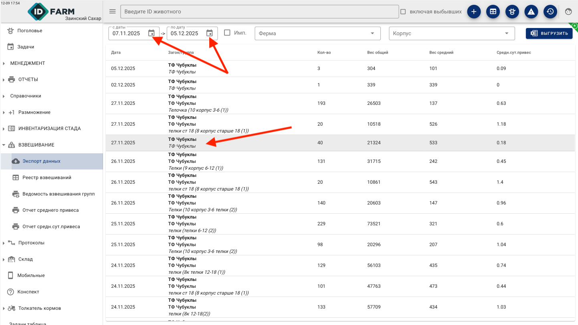Click the total weight value 304
Image resolution: width=578 pixels, height=325 pixels.
[371, 68]
